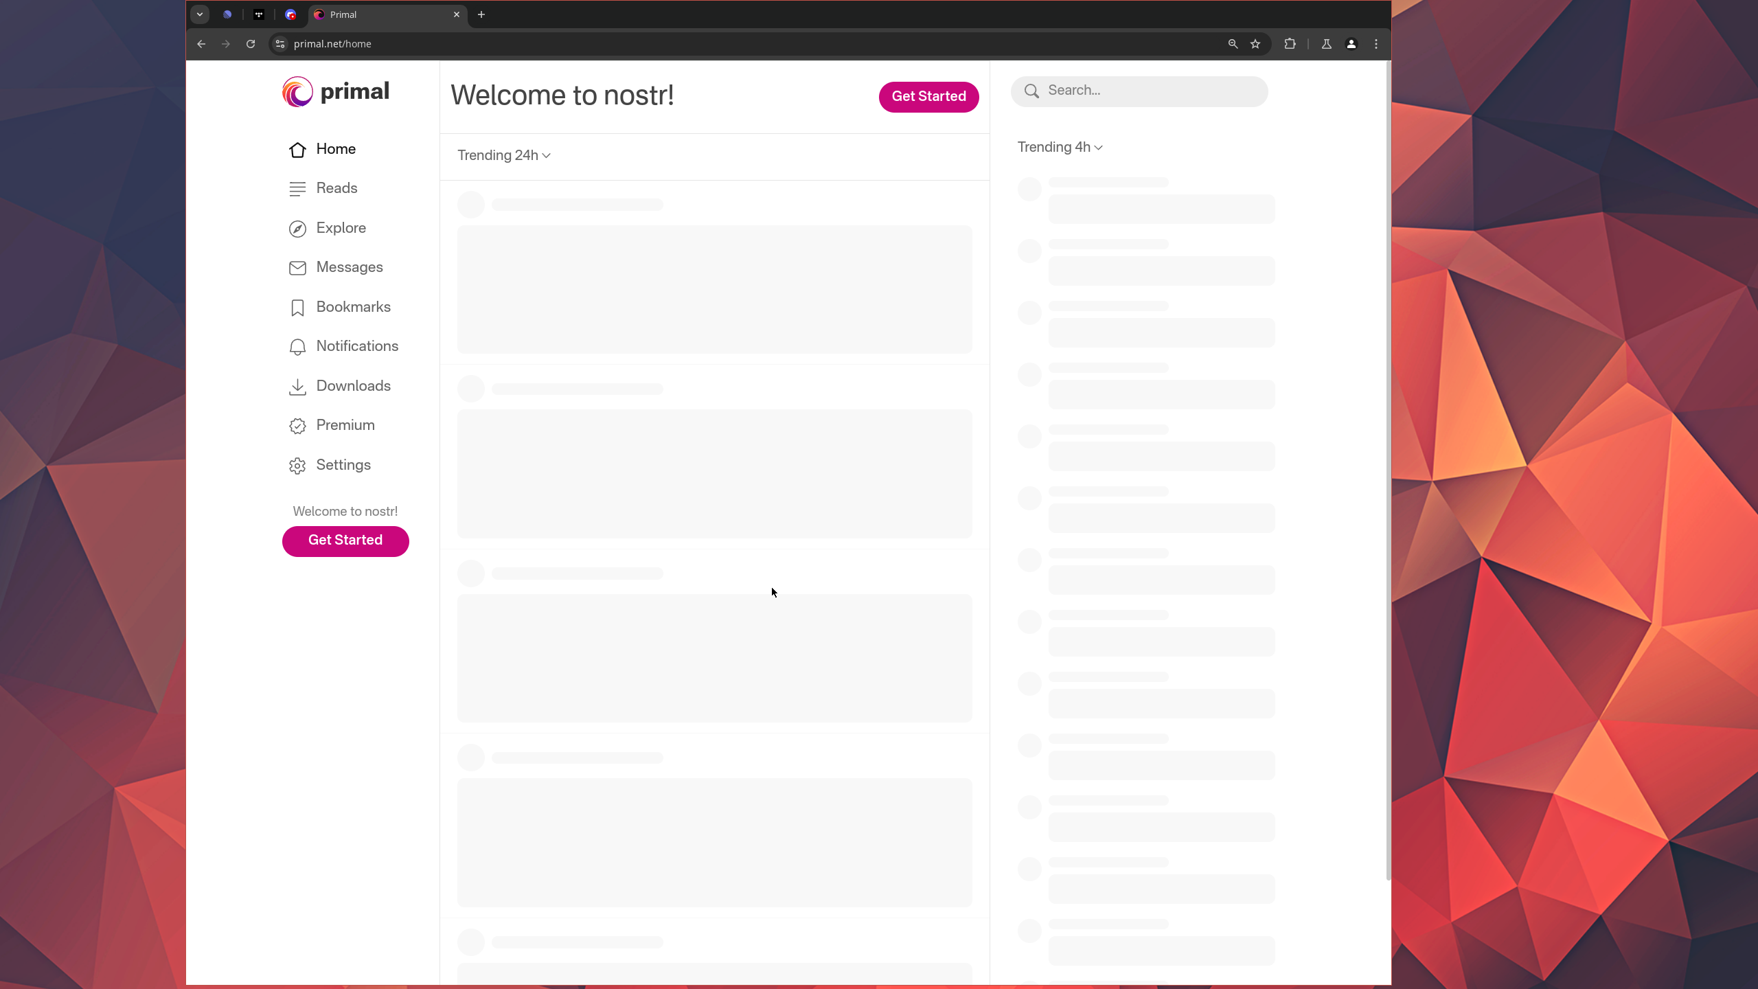Select the Primal browser tab
Viewport: 1758px width, 989px height.
point(388,14)
